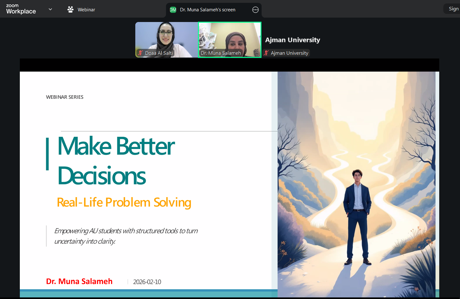Click the Webinar label in top bar

pyautogui.click(x=86, y=10)
